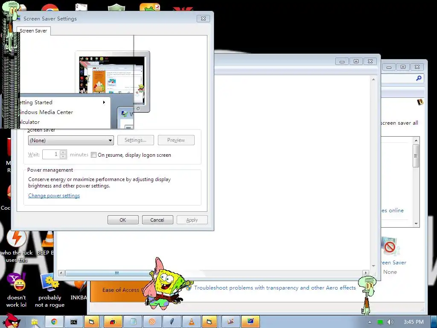Click the themes list scroll up arrow

click(416, 140)
